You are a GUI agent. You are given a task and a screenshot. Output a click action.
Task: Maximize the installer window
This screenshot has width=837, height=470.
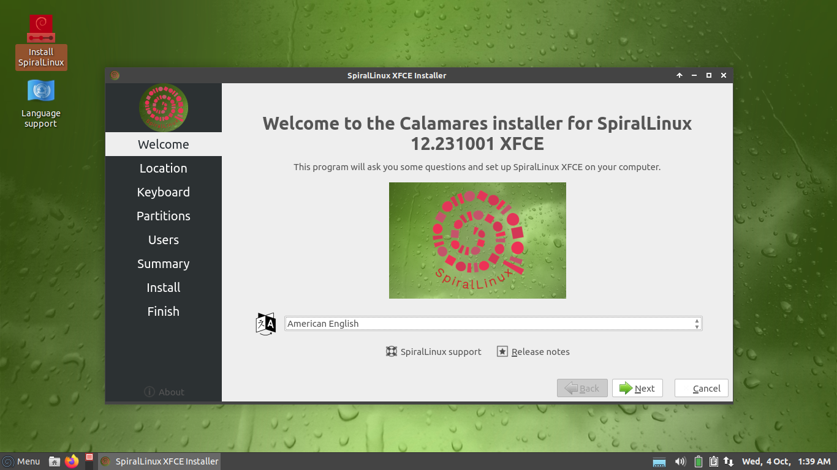pos(709,75)
